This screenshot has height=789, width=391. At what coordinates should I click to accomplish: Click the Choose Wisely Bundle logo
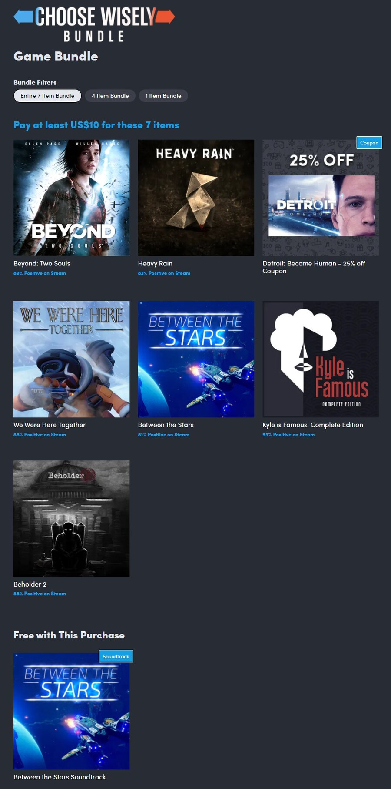(x=94, y=24)
